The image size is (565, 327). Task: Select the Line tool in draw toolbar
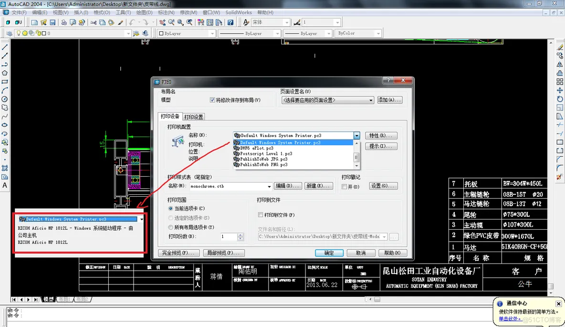pos(5,47)
